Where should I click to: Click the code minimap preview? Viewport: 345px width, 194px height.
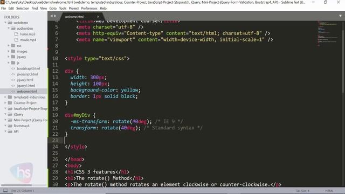coord(328,33)
